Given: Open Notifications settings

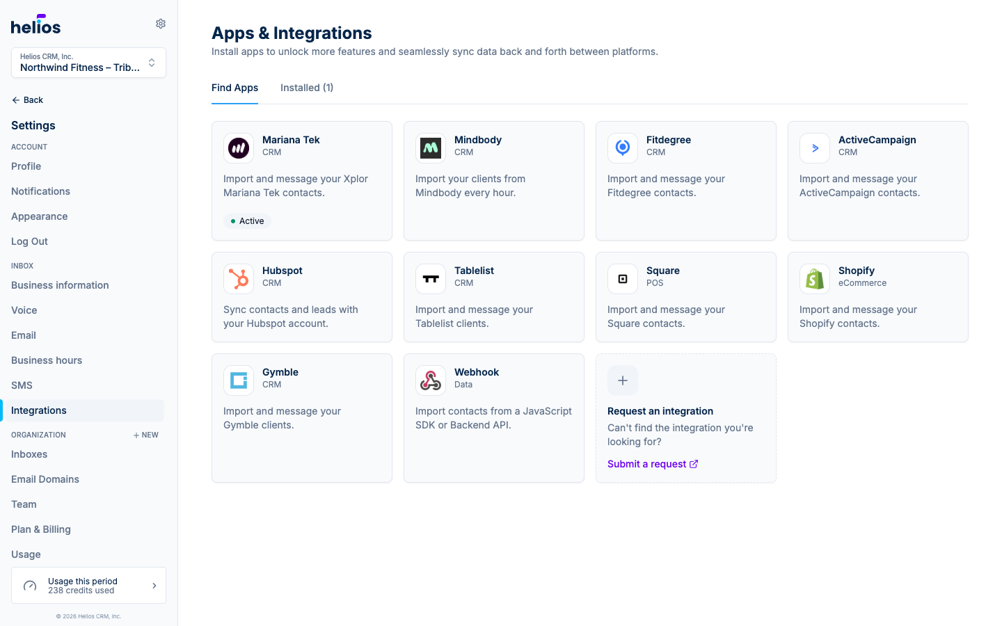Looking at the screenshot, I should (x=40, y=191).
